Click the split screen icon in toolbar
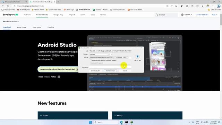Viewport: 222px width, 125px height. click(167, 6)
